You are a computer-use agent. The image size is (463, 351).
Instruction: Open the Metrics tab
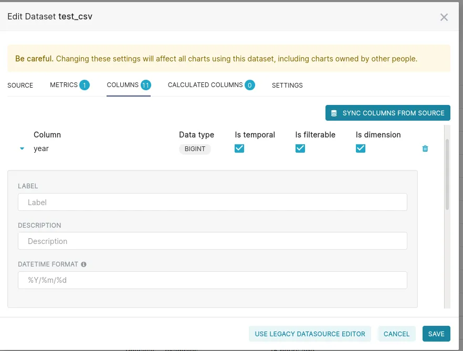coord(64,85)
